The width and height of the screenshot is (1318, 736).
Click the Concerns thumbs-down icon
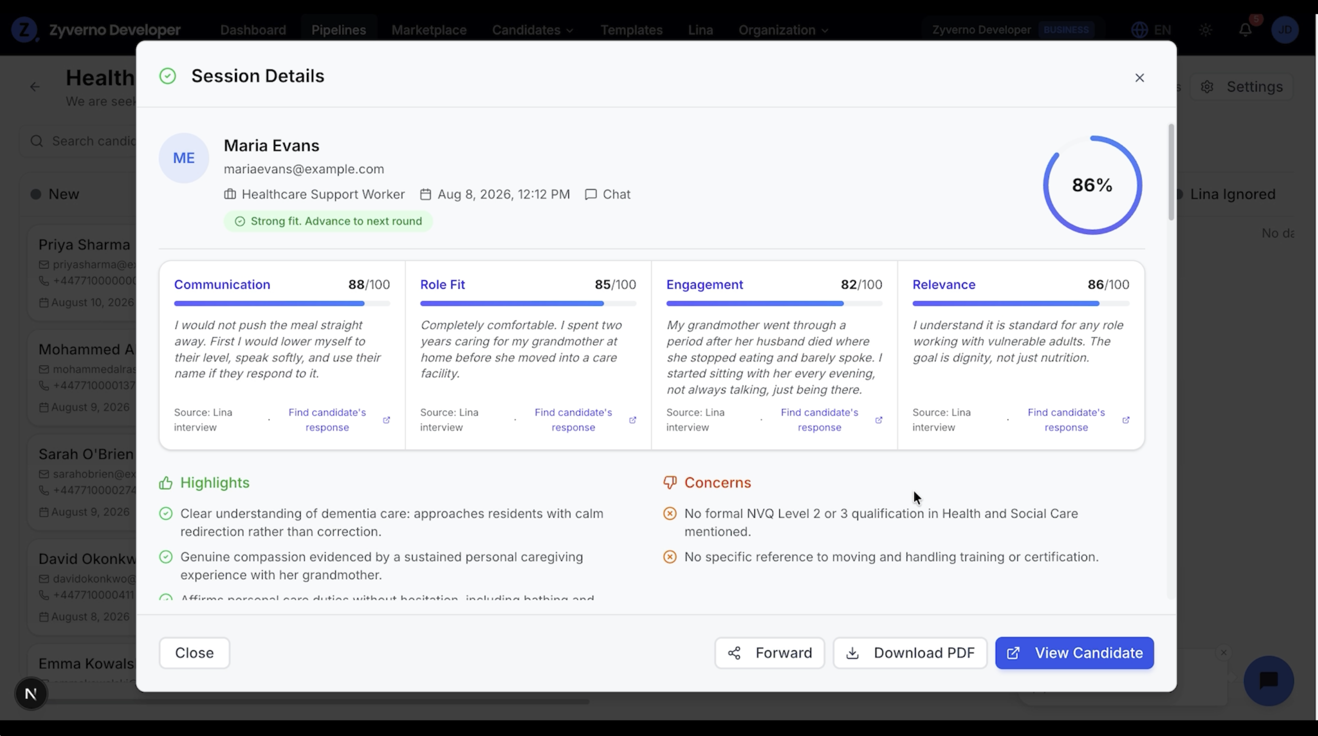tap(669, 482)
